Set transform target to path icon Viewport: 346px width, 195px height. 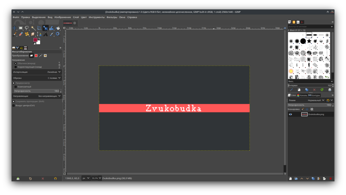(x=41, y=56)
